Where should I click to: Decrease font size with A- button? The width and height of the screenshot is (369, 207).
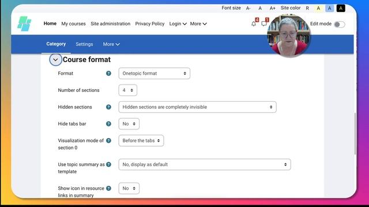248,8
